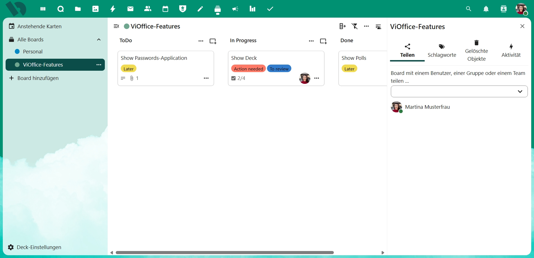Click the Done list title
This screenshot has width=534, height=258.
pos(347,41)
